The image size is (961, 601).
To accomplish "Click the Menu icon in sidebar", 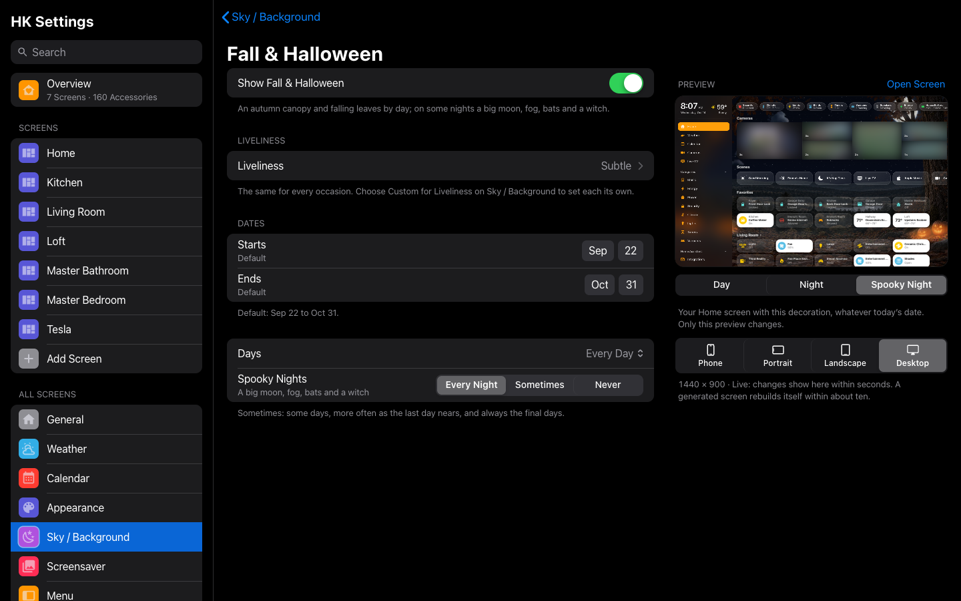I will [x=29, y=594].
